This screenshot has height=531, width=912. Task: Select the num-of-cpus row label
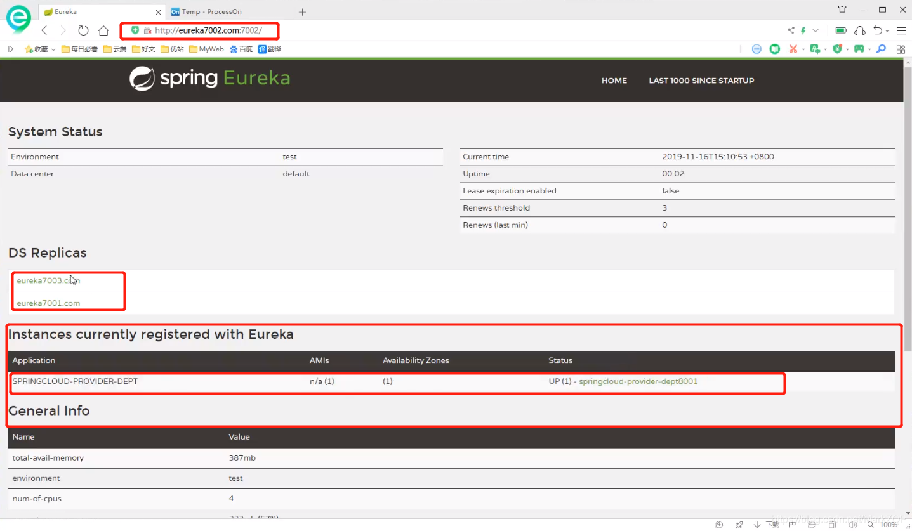[37, 499]
